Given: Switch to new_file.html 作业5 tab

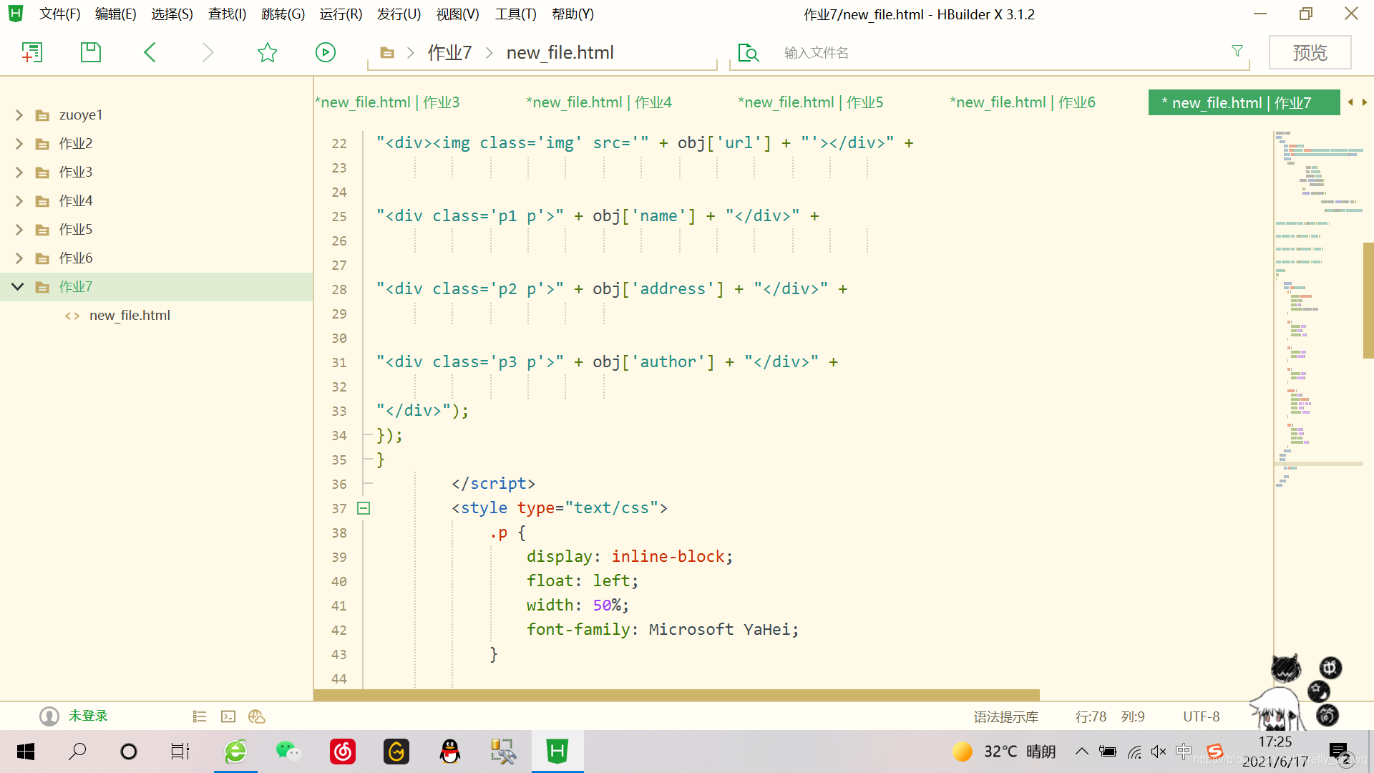Looking at the screenshot, I should 810,102.
